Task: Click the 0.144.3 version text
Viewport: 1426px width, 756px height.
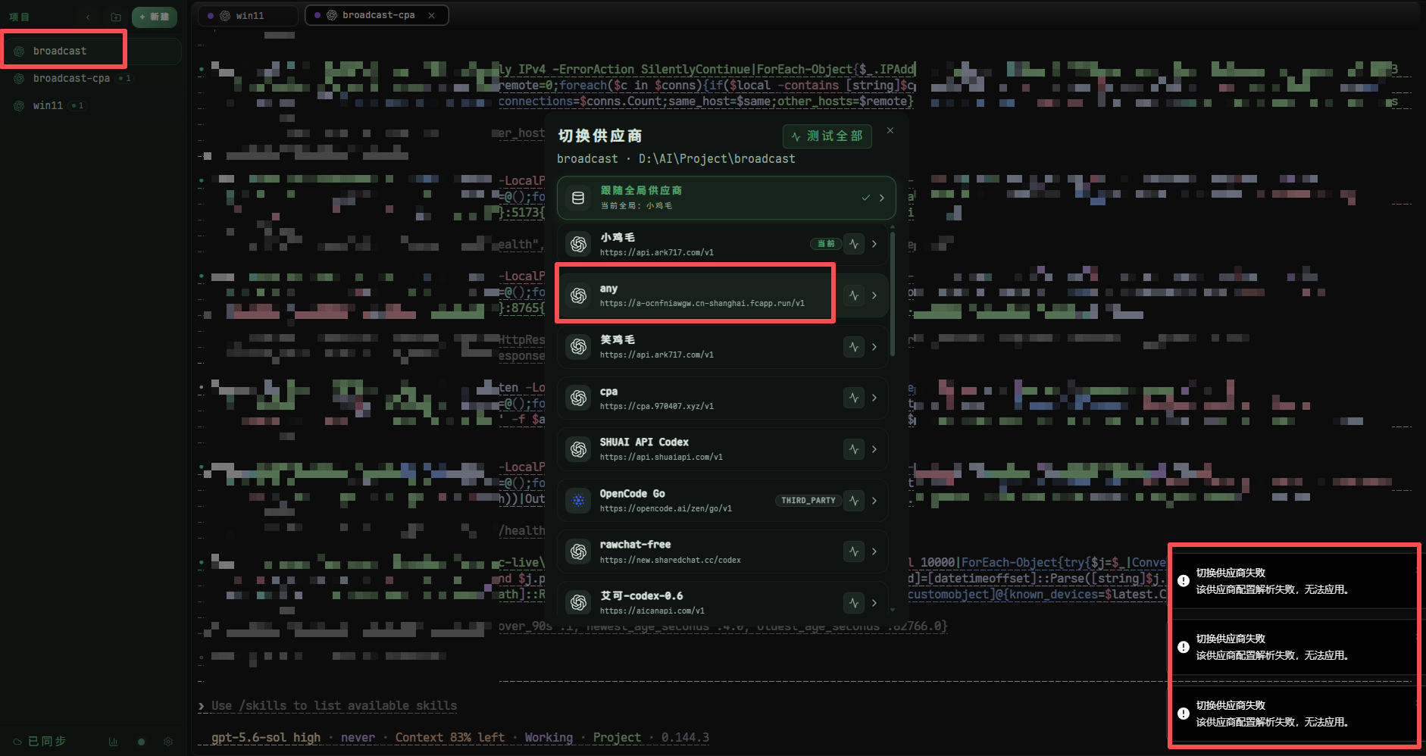Action: [685, 738]
